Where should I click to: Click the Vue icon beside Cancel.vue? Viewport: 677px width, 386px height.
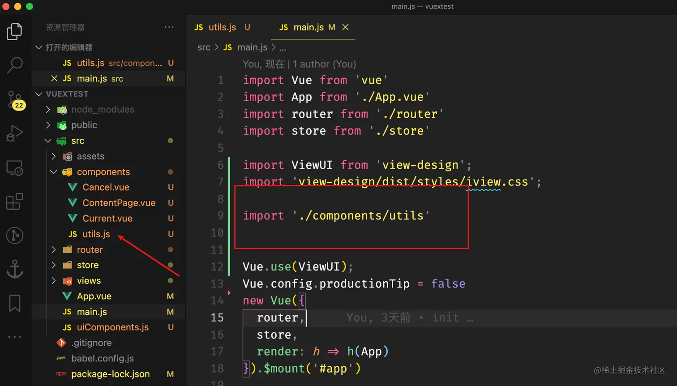(72, 187)
